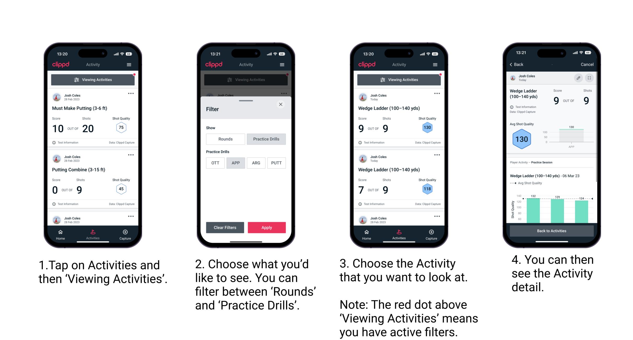Toggle APP practice drill category filter

pos(235,163)
